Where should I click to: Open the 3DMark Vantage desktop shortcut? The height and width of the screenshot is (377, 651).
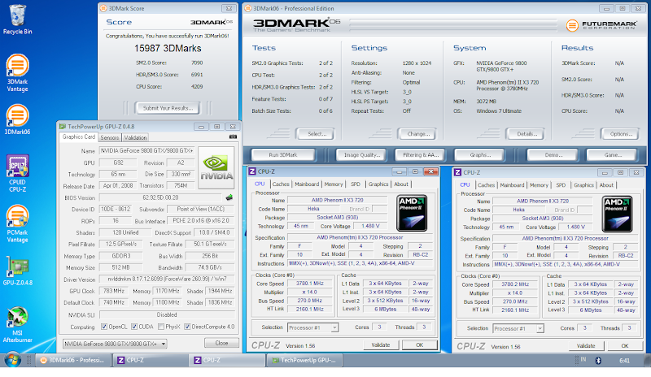pos(17,73)
